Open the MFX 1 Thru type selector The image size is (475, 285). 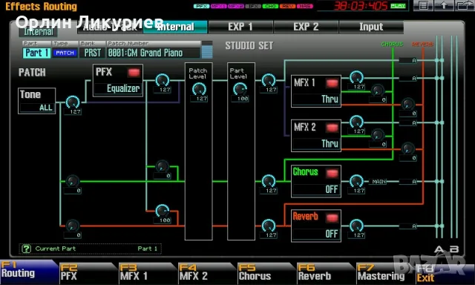pyautogui.click(x=316, y=99)
